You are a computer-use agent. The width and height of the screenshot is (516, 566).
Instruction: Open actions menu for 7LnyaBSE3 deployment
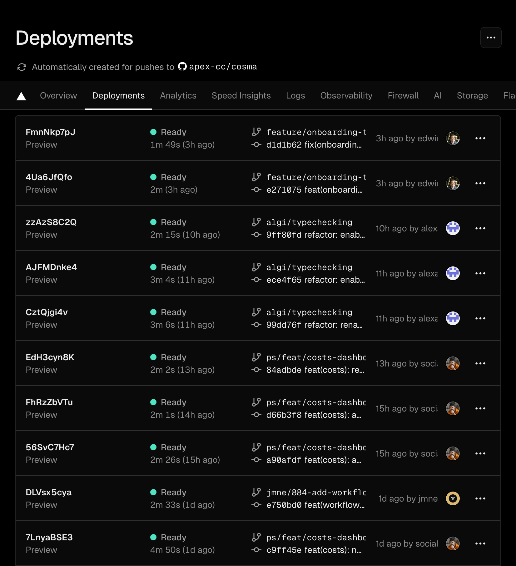point(480,543)
